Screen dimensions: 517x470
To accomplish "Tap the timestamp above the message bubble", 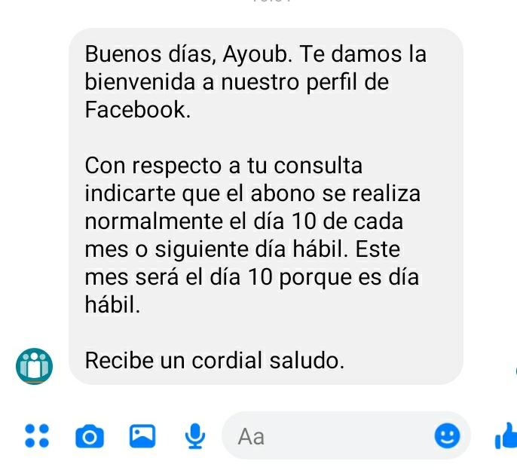I will tap(271, 2).
